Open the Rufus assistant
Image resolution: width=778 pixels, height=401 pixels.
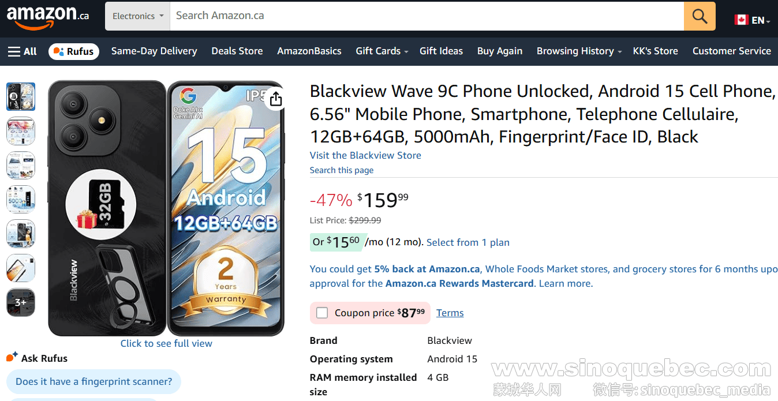point(73,51)
